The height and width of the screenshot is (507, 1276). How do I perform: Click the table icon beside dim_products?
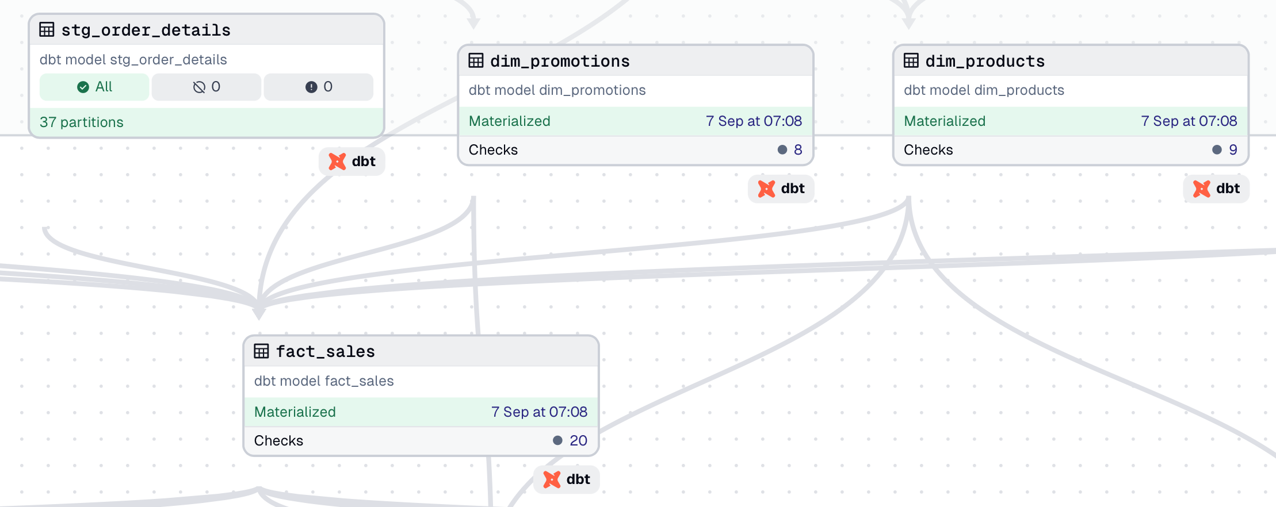click(911, 60)
